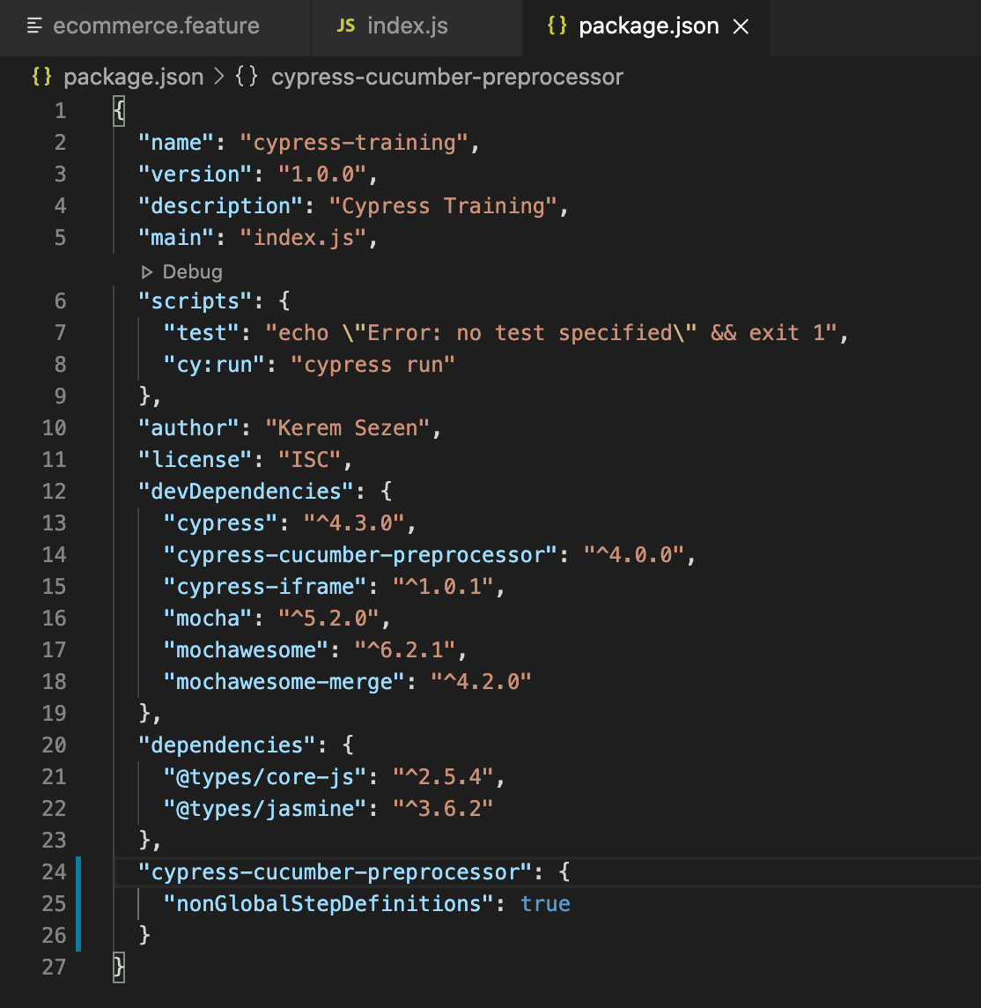Viewport: 981px width, 1008px height.
Task: Click the "ISC" license value
Action: 310,460
